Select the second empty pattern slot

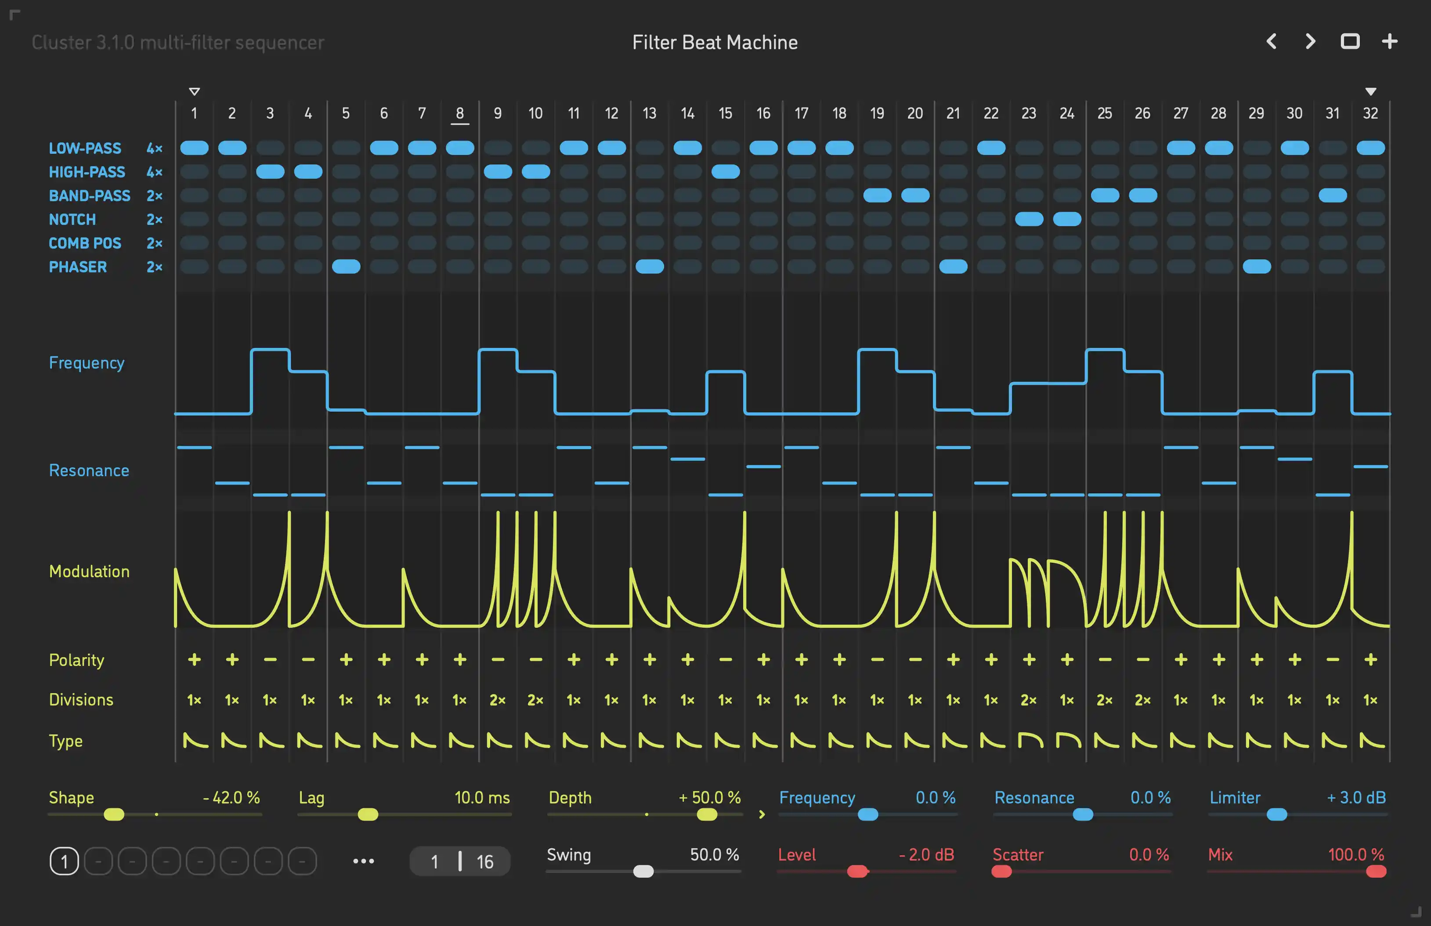click(x=132, y=861)
